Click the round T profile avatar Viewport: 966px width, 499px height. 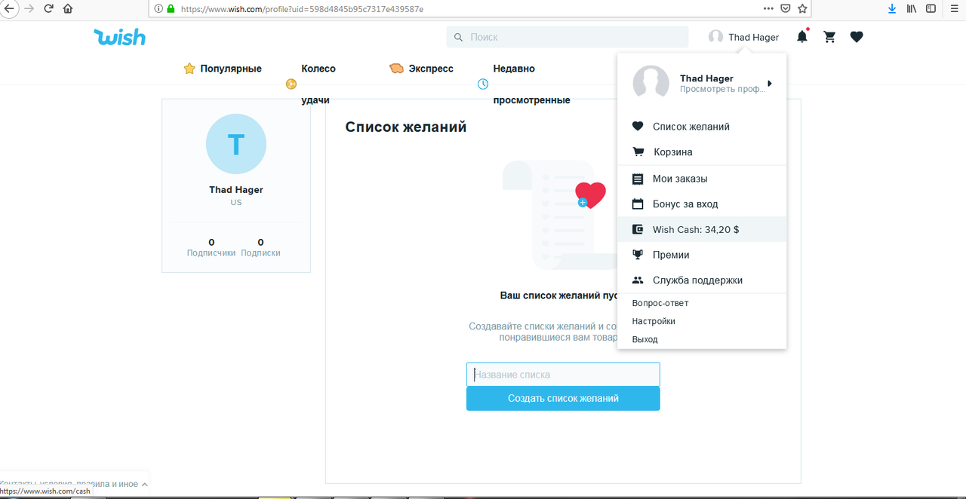[236, 144]
